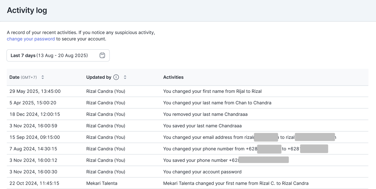
Task: Open the Last 7 days date range selector
Action: [x=58, y=55]
